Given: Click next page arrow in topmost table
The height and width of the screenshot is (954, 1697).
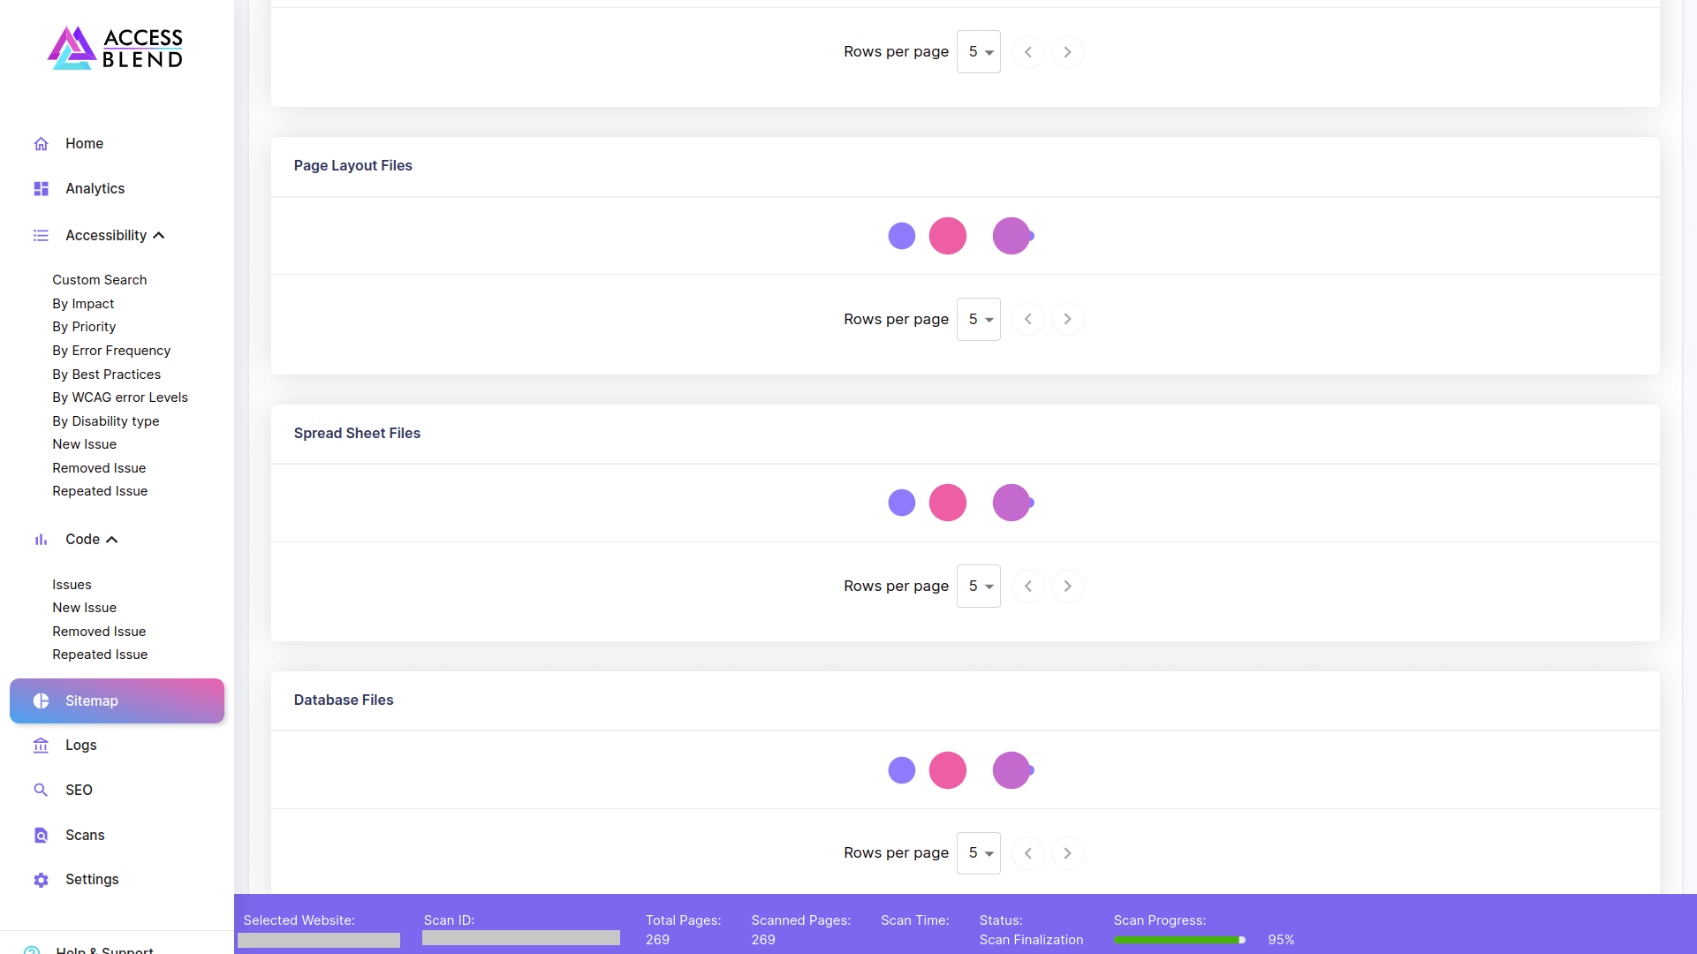Looking at the screenshot, I should point(1067,52).
